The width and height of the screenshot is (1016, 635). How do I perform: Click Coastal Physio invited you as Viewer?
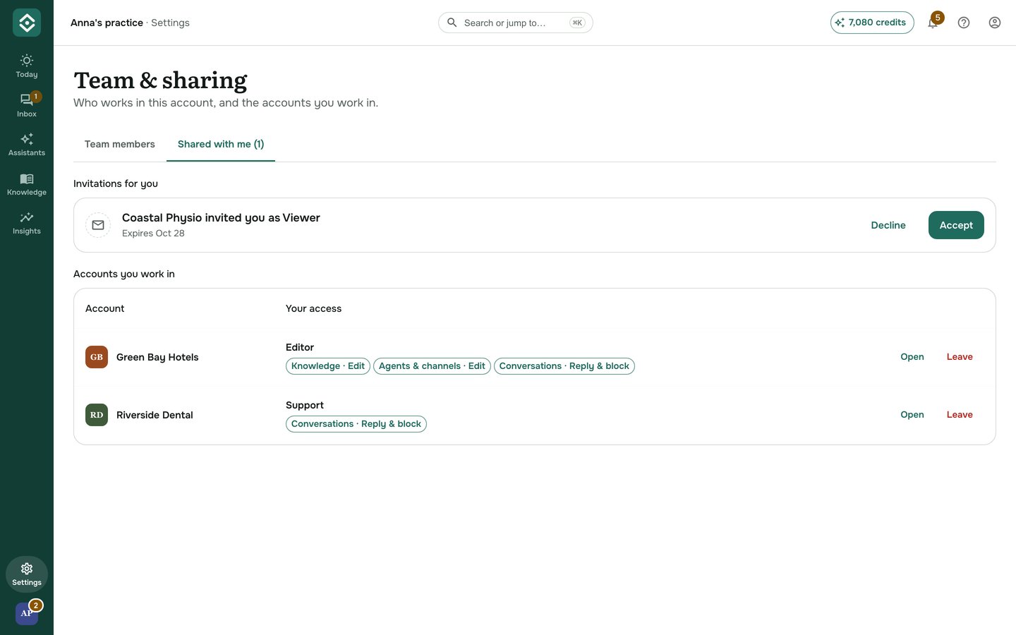(x=221, y=217)
